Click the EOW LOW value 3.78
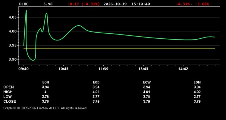226x120 pixels. click(146, 97)
